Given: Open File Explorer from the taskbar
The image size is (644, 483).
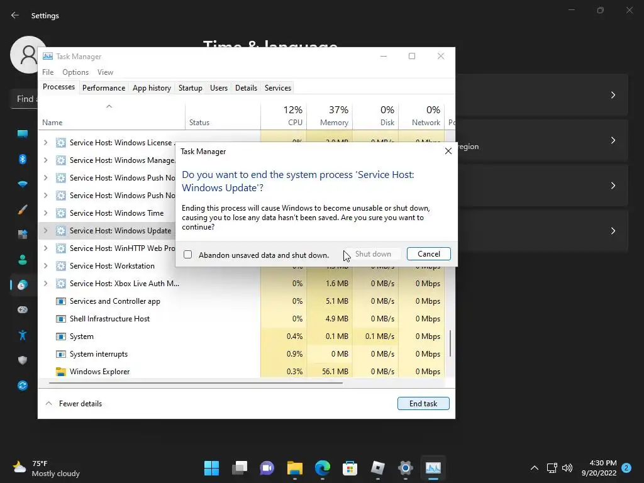Looking at the screenshot, I should tap(294, 468).
